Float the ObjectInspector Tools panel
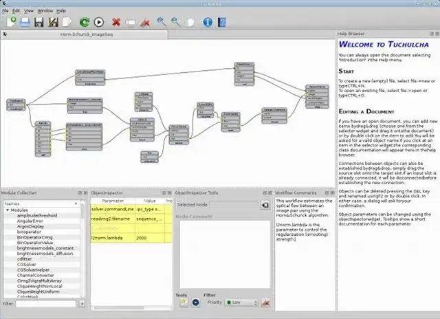The height and width of the screenshot is (319, 440). [264, 193]
